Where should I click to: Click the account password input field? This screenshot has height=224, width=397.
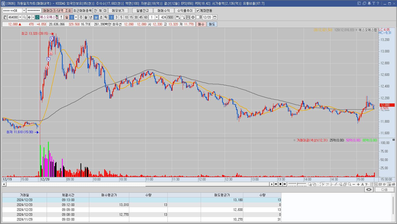point(34,11)
